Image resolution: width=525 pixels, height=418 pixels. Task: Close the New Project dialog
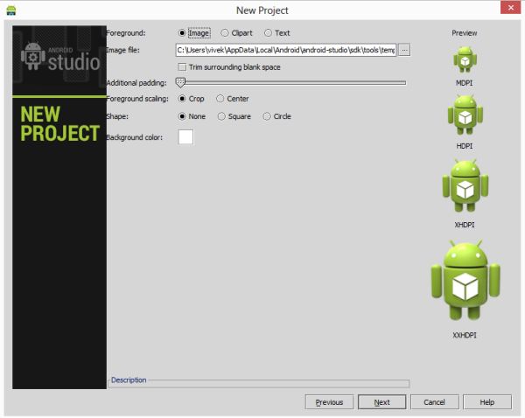(x=511, y=7)
